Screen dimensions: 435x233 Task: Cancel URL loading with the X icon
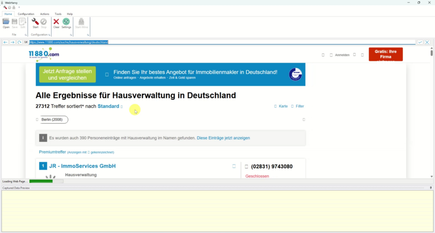pos(427,42)
